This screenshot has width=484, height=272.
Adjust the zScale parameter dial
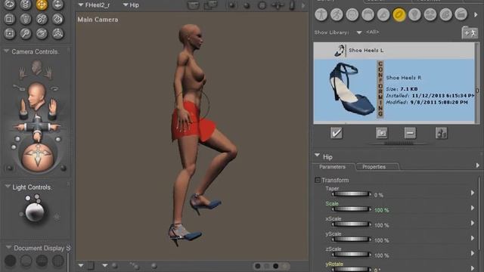[351, 255]
